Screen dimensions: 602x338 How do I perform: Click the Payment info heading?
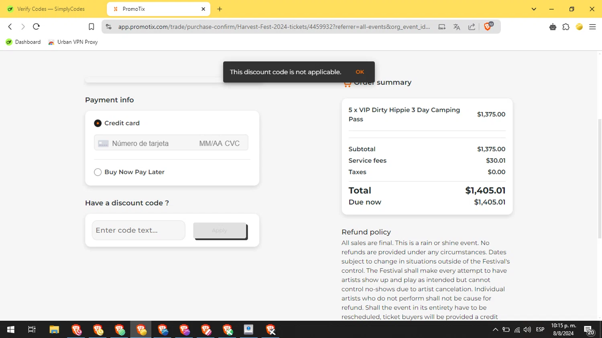click(x=109, y=100)
